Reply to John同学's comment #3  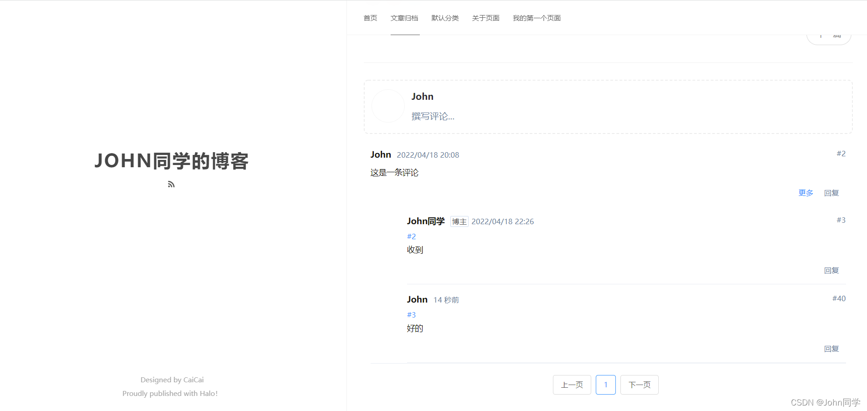click(x=831, y=270)
